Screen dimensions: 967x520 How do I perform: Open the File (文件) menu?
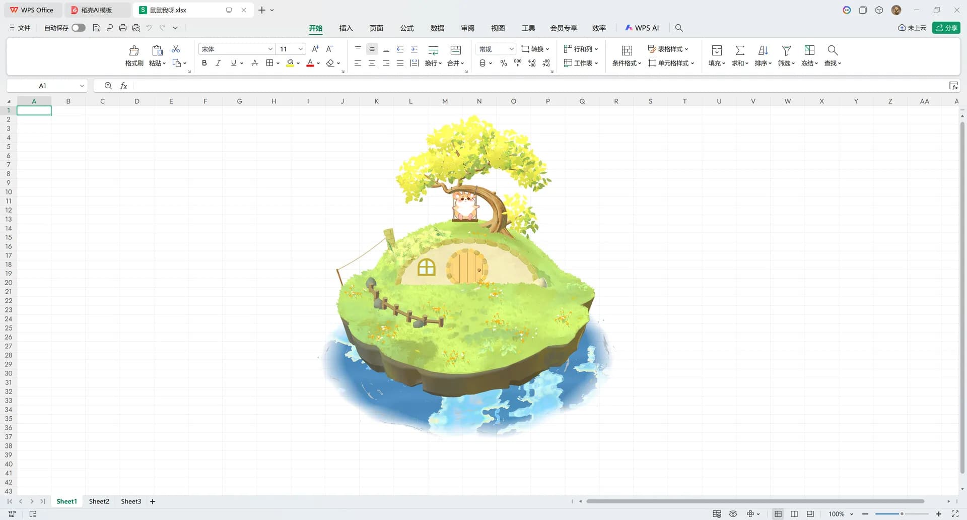(20, 28)
